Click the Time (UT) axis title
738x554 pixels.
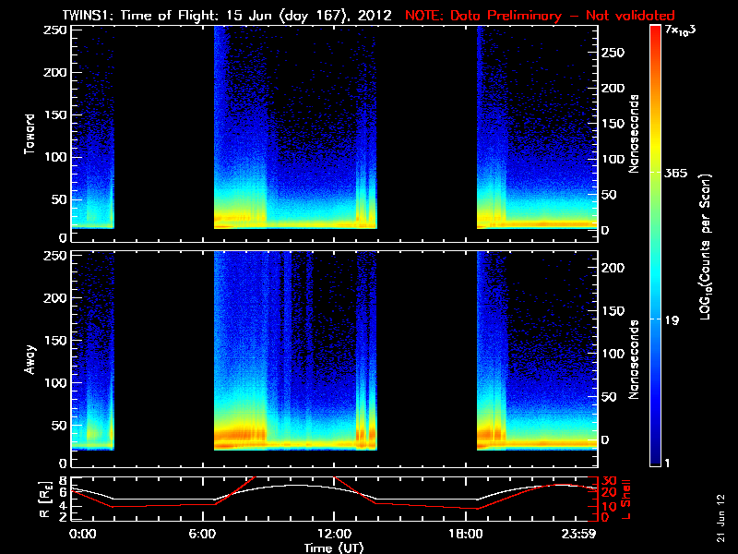[333, 548]
